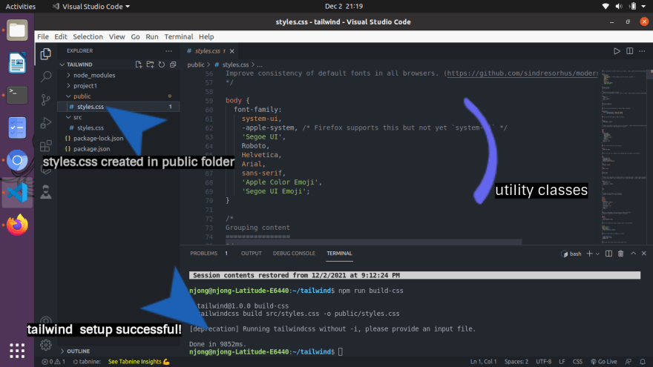
Task: Open the Edit menu
Action: [x=61, y=36]
